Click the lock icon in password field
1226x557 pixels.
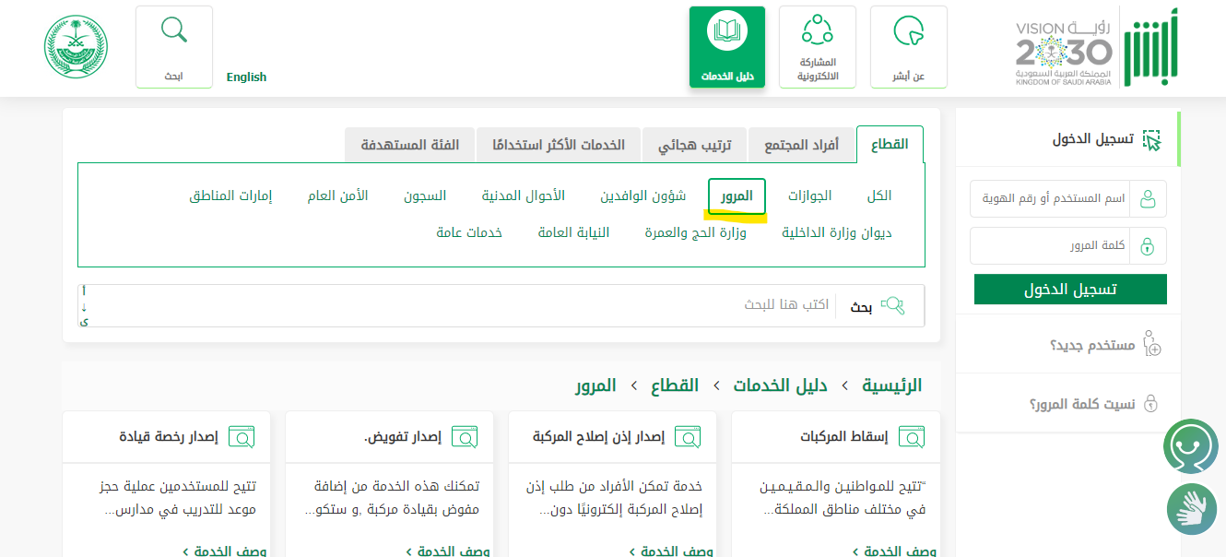[1148, 246]
